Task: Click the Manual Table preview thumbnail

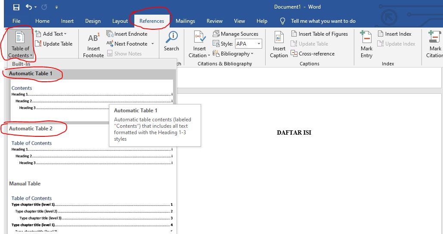Action: (92, 213)
